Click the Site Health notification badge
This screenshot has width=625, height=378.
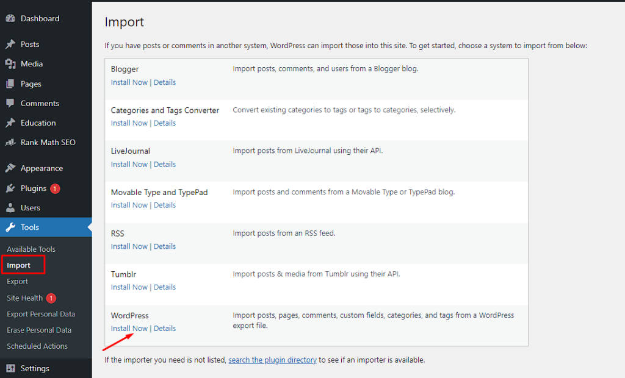click(51, 298)
